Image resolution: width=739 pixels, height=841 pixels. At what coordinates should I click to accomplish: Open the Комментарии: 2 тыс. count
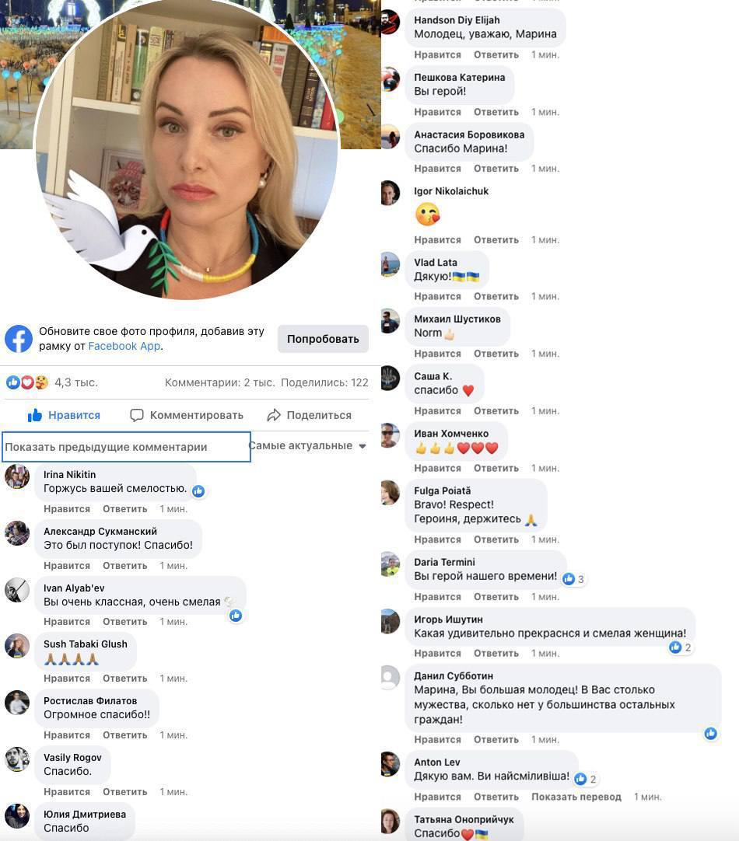[219, 382]
